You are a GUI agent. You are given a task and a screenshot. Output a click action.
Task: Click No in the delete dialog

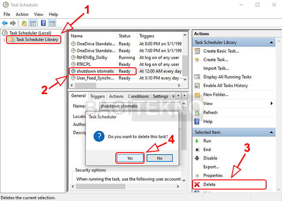160,157
